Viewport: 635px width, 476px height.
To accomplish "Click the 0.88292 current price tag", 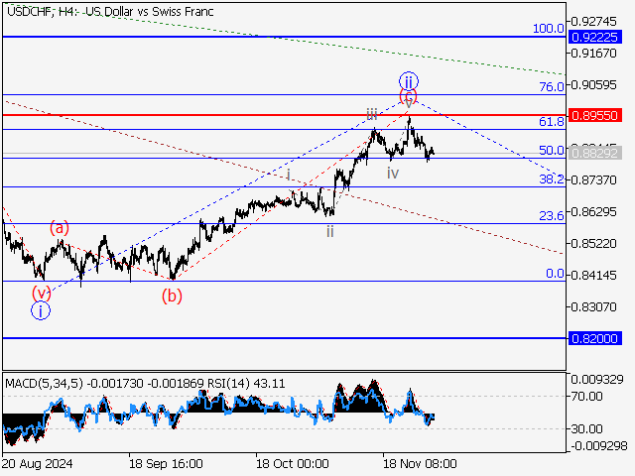I will (596, 154).
